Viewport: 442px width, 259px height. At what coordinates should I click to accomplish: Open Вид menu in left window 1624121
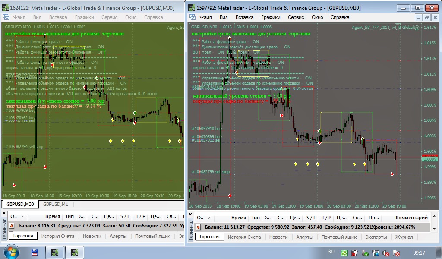[37, 17]
